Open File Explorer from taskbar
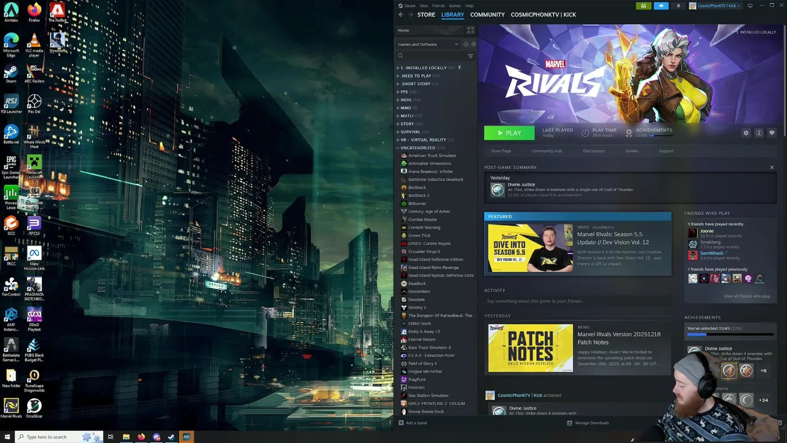 coord(126,437)
